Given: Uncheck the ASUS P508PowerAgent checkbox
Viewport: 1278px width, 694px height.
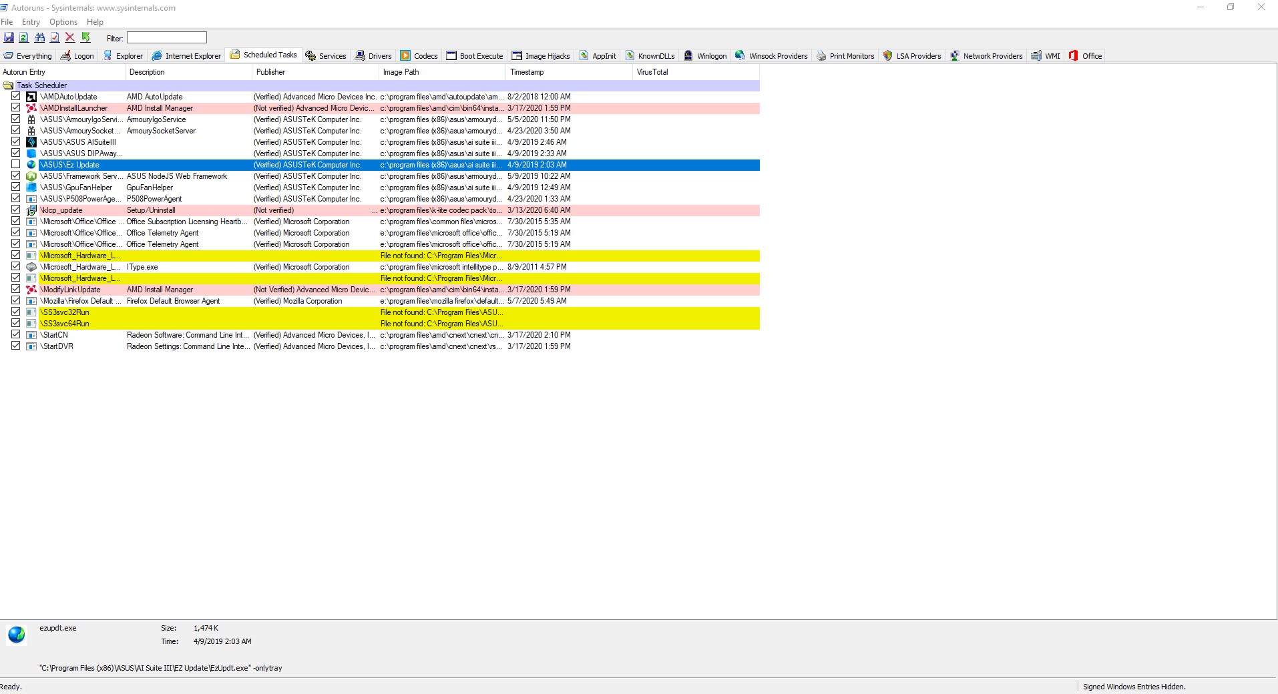Looking at the screenshot, I should (15, 198).
